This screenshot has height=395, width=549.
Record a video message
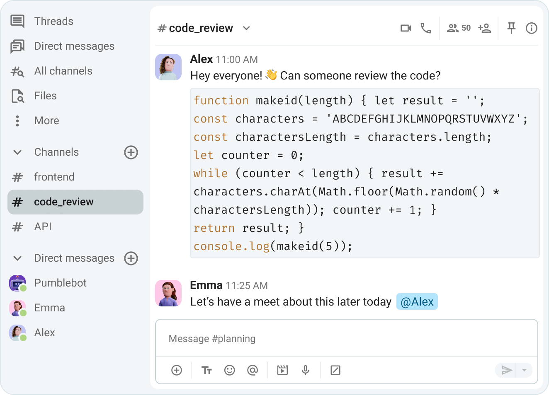pyautogui.click(x=282, y=370)
